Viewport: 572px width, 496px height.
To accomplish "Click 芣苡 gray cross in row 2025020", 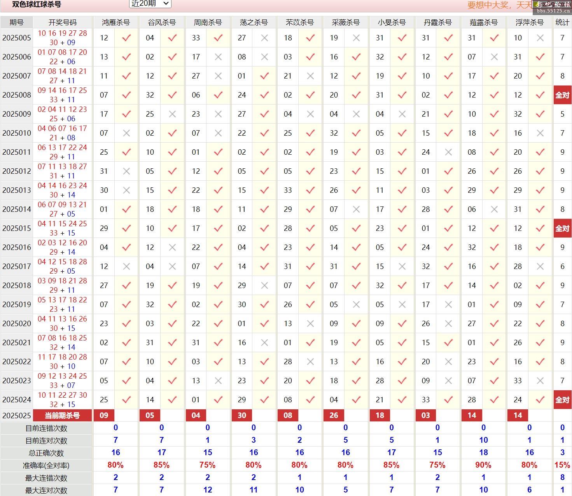I will (310, 323).
